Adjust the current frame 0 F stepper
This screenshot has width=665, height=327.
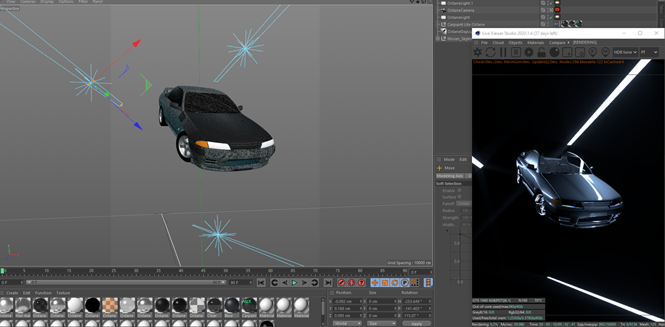pos(430,272)
